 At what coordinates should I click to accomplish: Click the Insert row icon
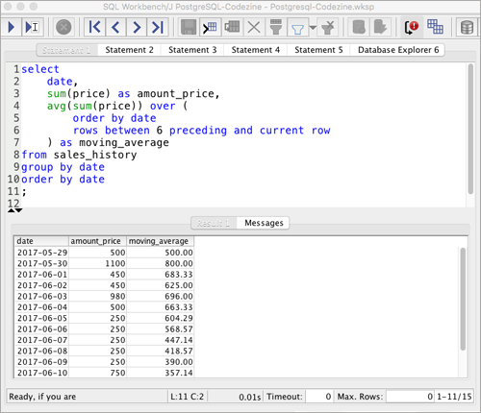[x=211, y=27]
